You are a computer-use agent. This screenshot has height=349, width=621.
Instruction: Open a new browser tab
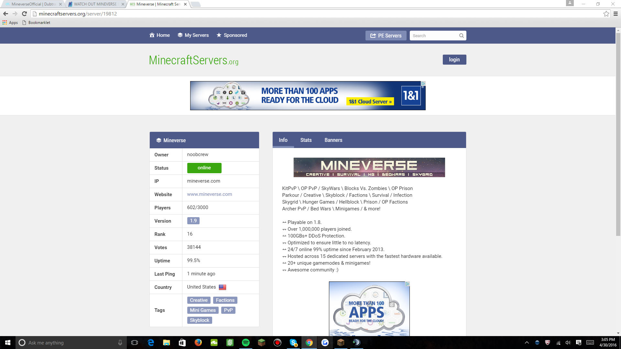coord(196,4)
